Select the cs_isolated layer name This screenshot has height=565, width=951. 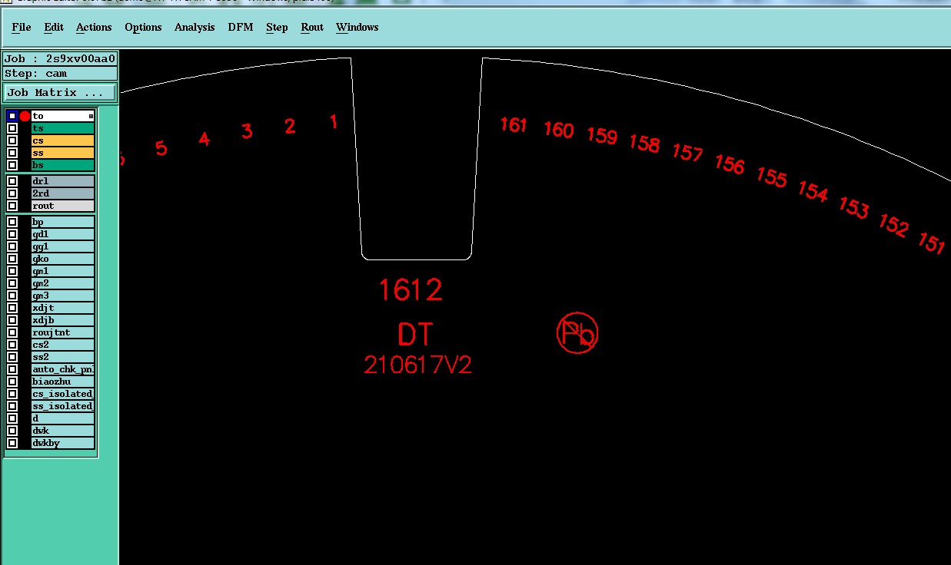pos(62,394)
